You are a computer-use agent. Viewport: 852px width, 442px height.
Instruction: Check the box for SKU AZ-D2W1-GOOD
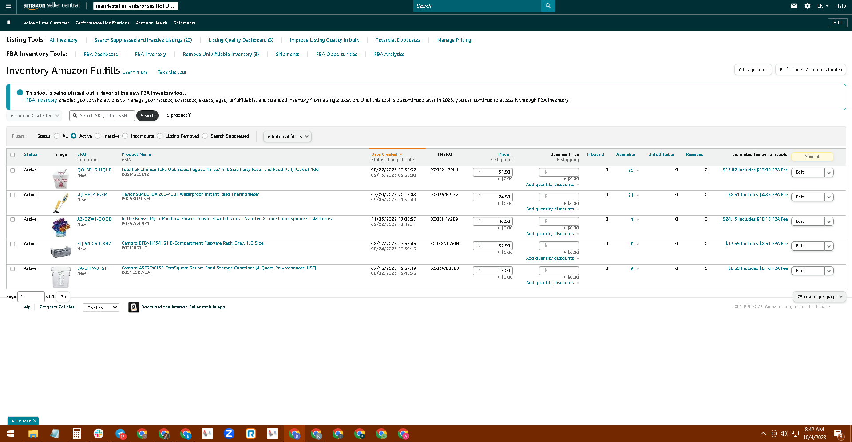(12, 220)
